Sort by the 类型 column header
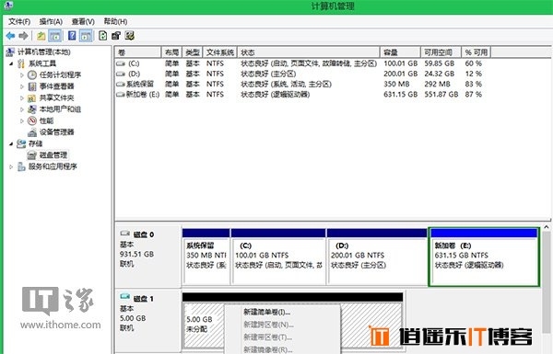Screen dimensions: 553x354 [x=193, y=52]
